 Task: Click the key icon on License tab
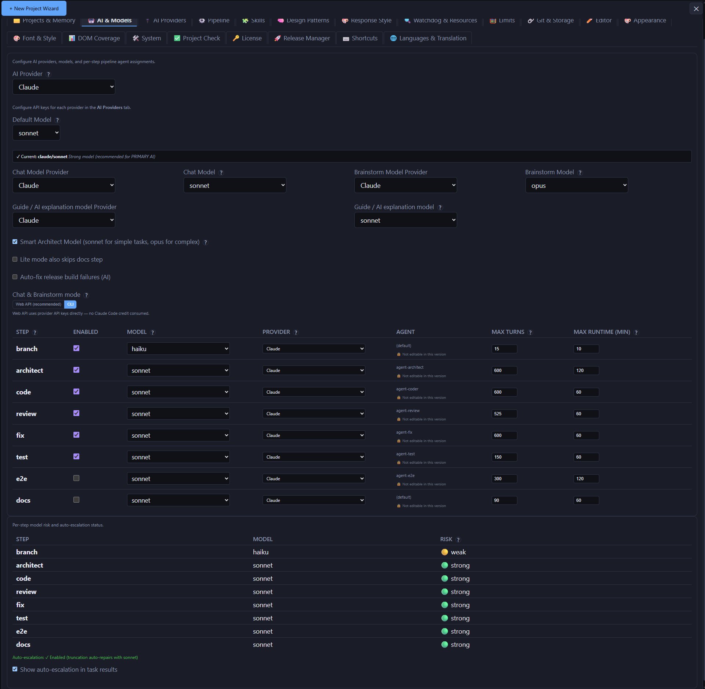(x=236, y=38)
